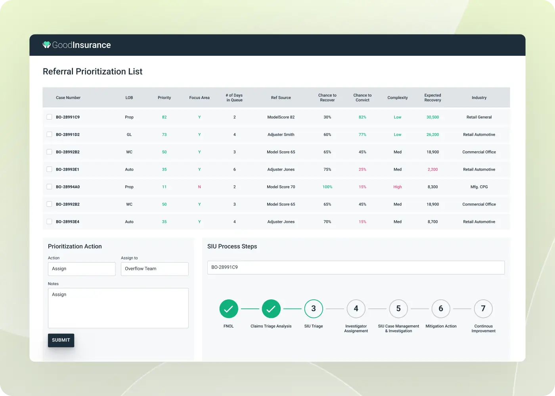Open the SIU Process Steps case selector
The height and width of the screenshot is (396, 555).
click(x=356, y=267)
